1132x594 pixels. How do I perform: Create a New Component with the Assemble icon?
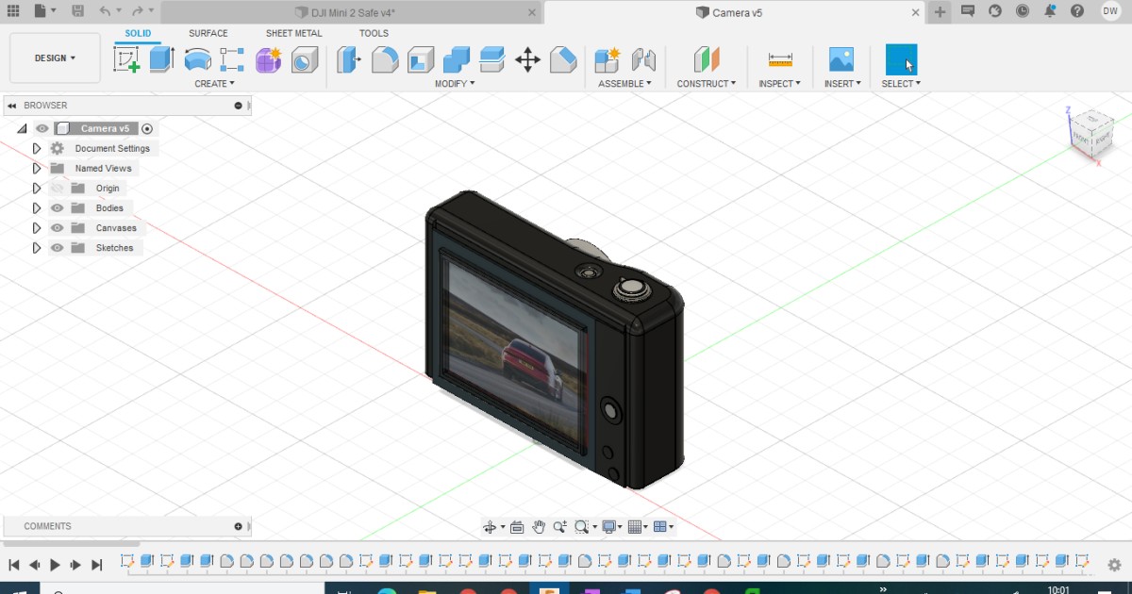[x=606, y=58]
